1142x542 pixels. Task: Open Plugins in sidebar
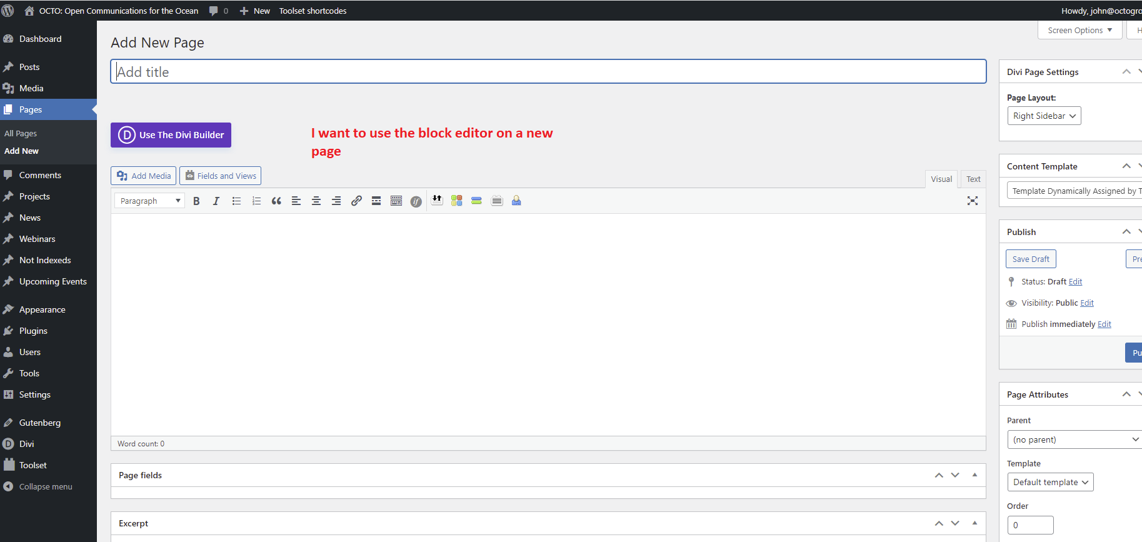[48, 331]
